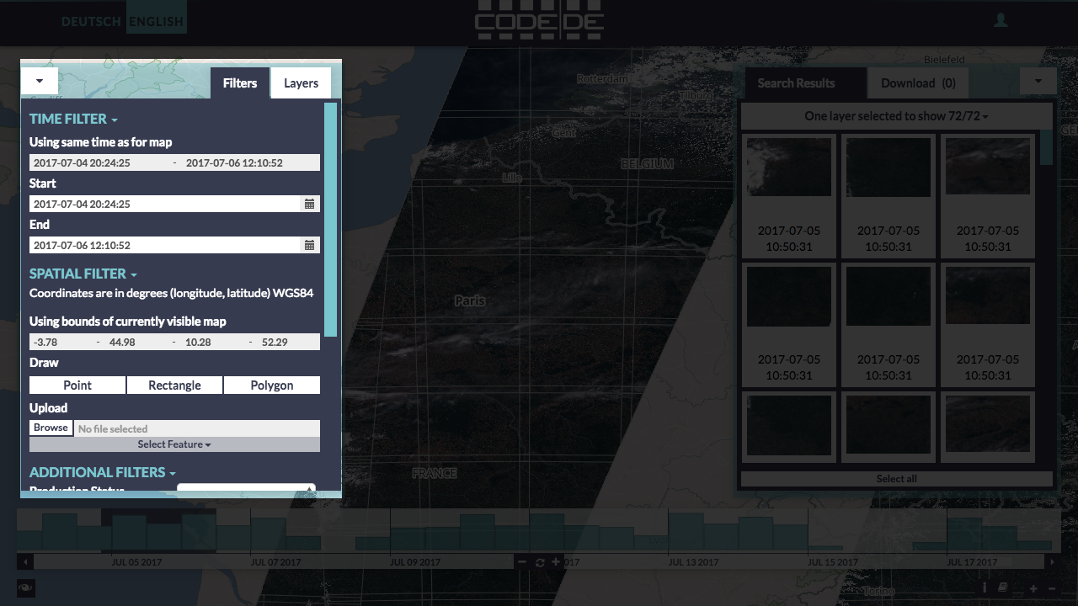Open the Start date calendar picker
The image size is (1078, 606).
309,204
